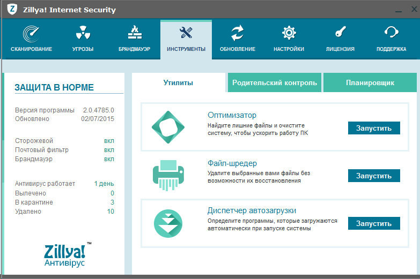Click the СКАНИРОВАНИЕ label

coord(31,49)
